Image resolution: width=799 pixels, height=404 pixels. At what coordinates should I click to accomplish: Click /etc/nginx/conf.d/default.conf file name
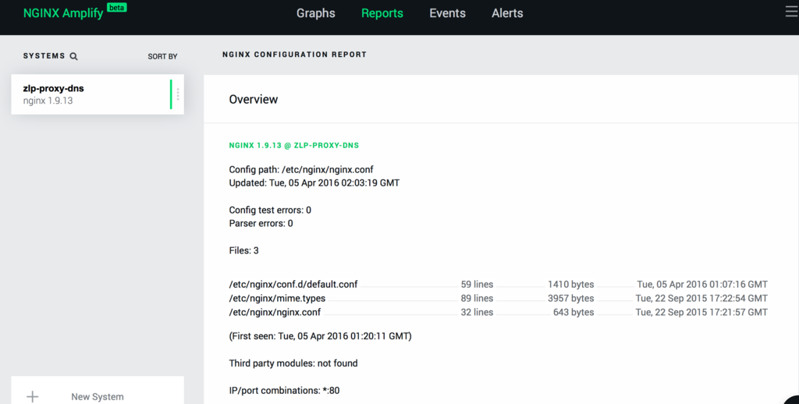[x=293, y=284]
